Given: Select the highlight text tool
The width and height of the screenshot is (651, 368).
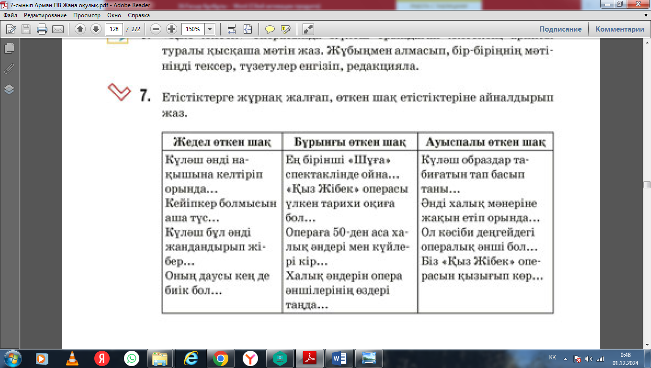Looking at the screenshot, I should 286,29.
